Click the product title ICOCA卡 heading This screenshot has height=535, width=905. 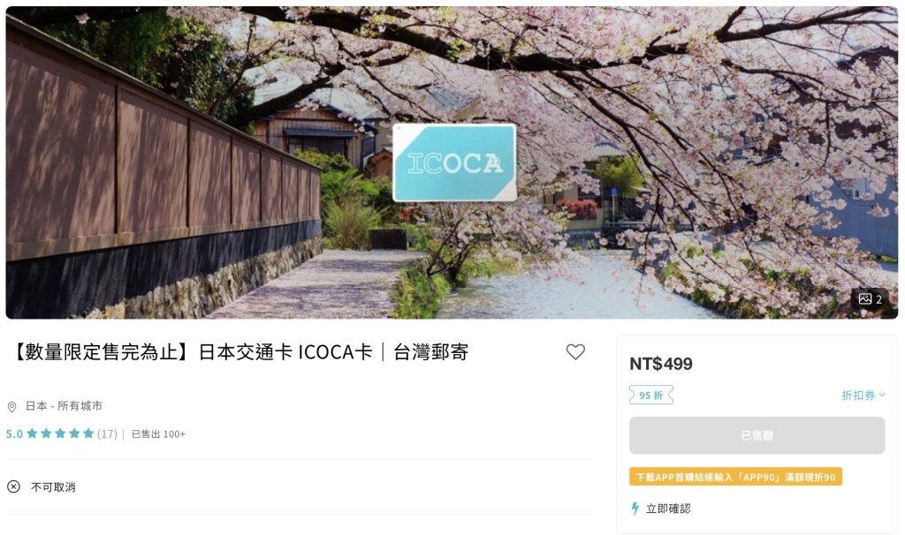239,351
